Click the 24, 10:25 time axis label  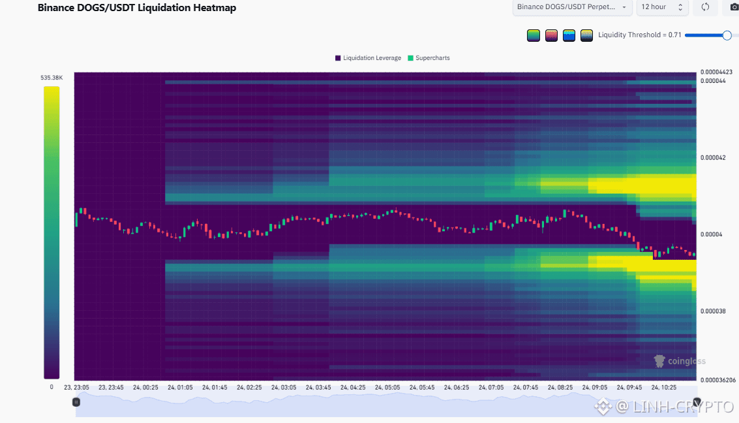(663, 388)
